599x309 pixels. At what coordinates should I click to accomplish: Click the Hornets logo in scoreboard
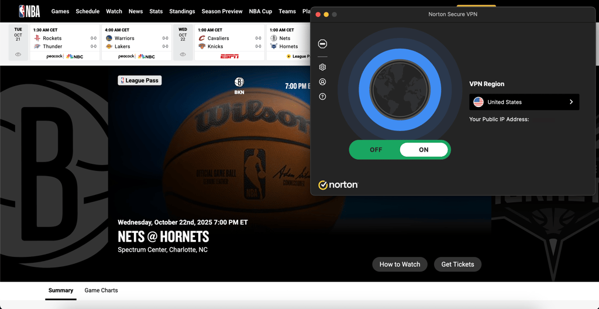(x=274, y=46)
